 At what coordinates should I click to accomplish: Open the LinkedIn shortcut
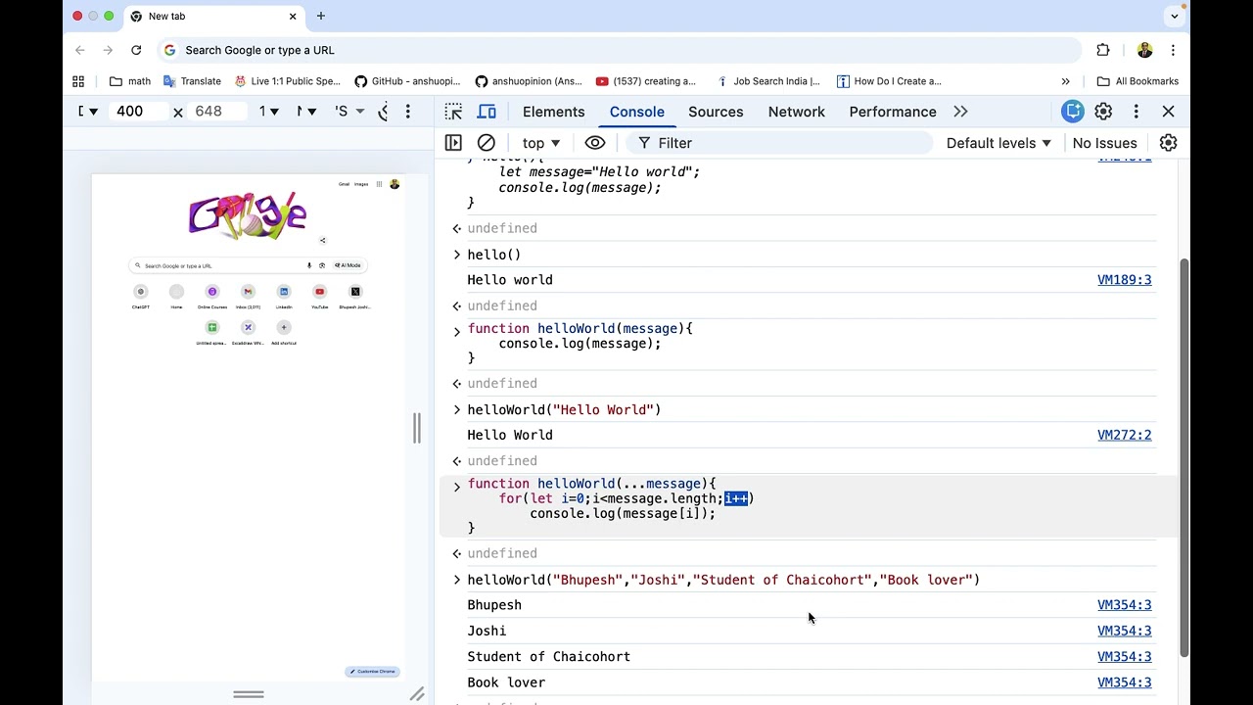coord(284,296)
